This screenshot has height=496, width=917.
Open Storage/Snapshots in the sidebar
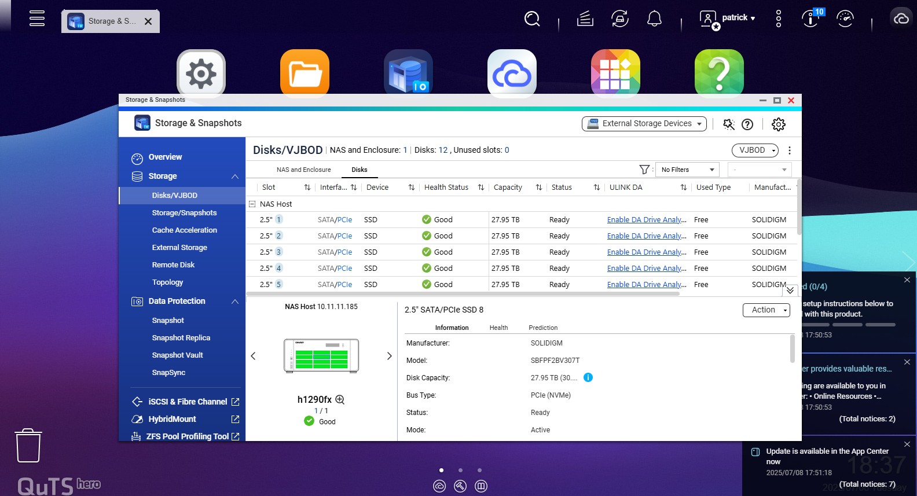(184, 213)
